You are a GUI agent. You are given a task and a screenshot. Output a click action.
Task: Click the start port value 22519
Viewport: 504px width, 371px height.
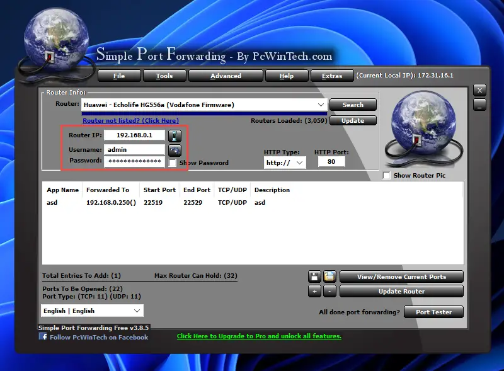(153, 203)
